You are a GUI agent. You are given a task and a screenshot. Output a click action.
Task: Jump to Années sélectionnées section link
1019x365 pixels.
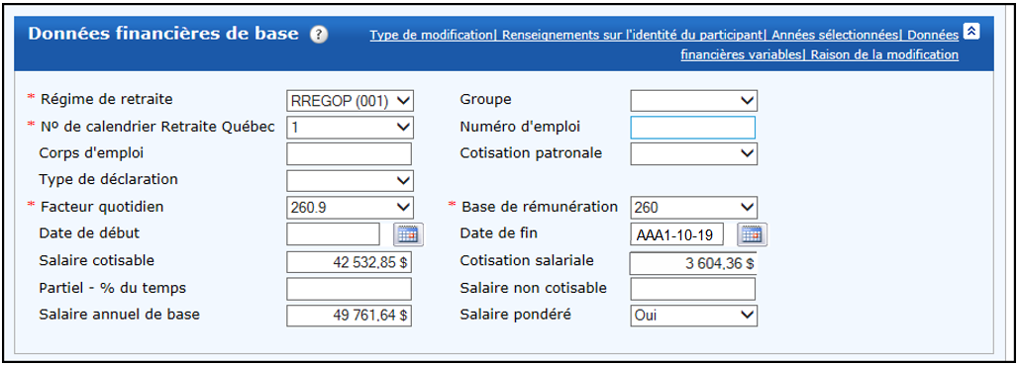(x=835, y=35)
